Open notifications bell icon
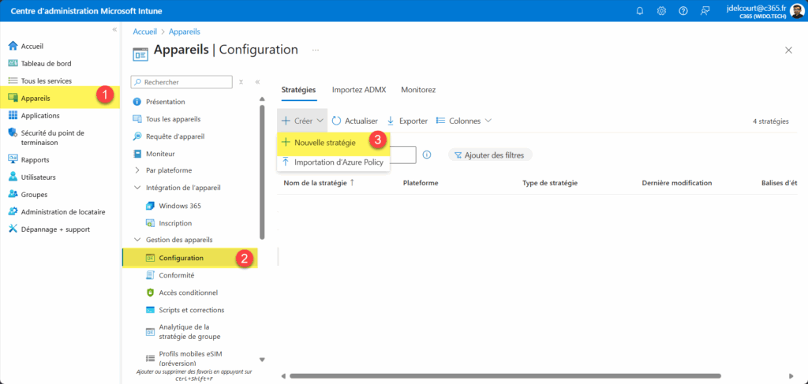Image resolution: width=808 pixels, height=384 pixels. click(640, 11)
